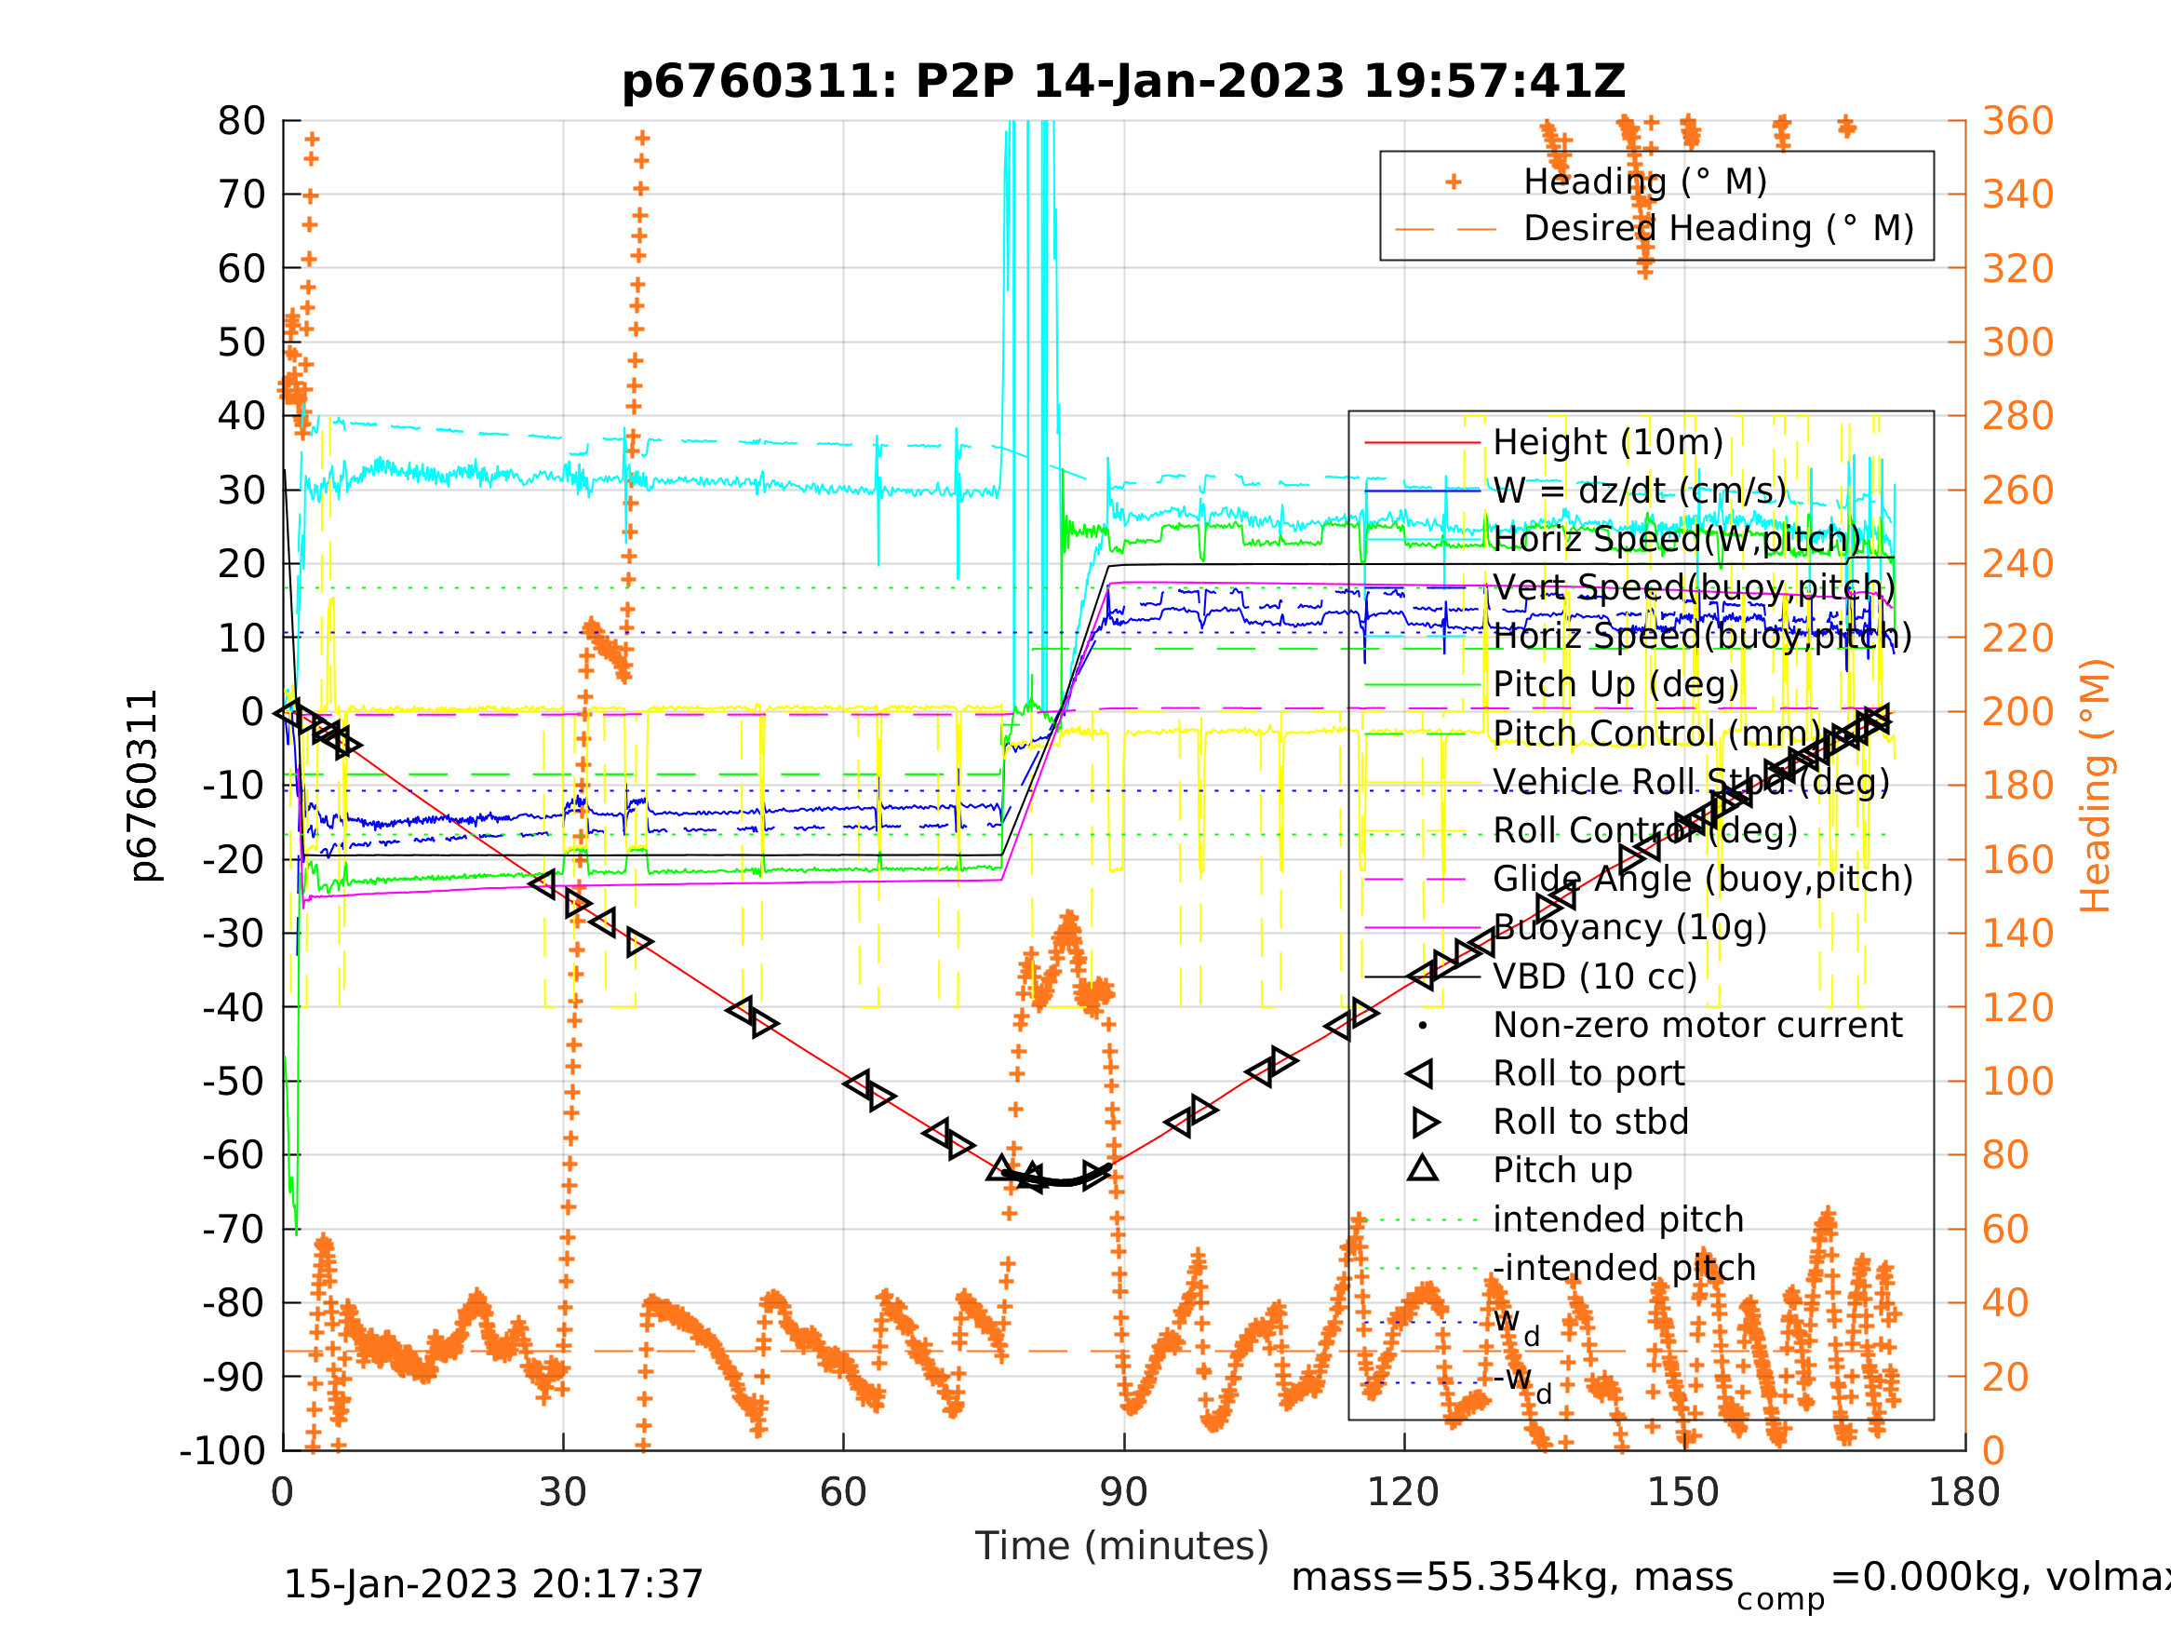Click the Roll to port triangle legend marker

[1420, 1073]
